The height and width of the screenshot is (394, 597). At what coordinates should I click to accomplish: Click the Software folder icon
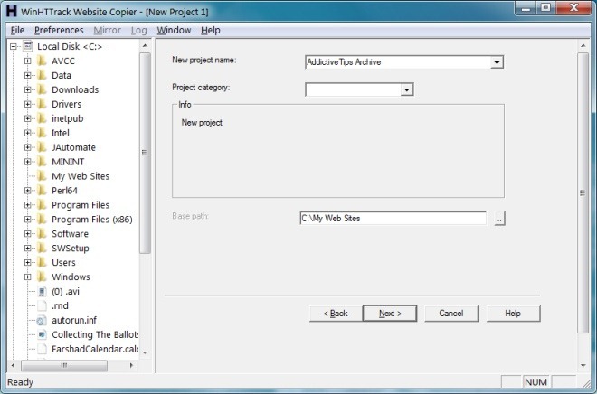point(42,234)
